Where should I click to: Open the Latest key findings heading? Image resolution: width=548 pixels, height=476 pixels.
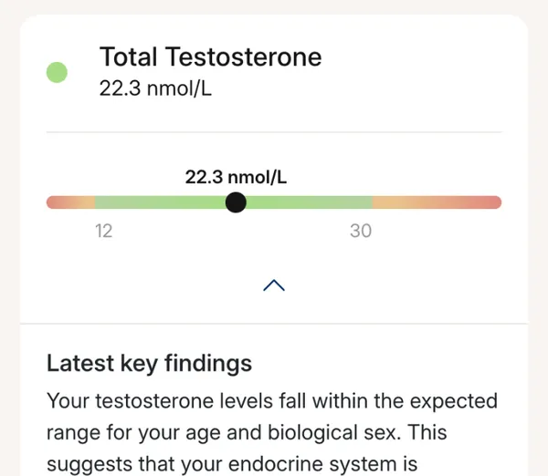[x=149, y=364]
